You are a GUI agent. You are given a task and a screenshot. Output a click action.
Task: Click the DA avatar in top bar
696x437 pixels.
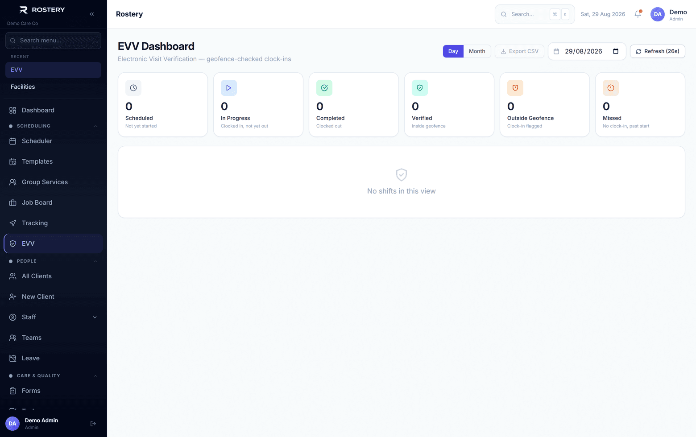(x=658, y=14)
